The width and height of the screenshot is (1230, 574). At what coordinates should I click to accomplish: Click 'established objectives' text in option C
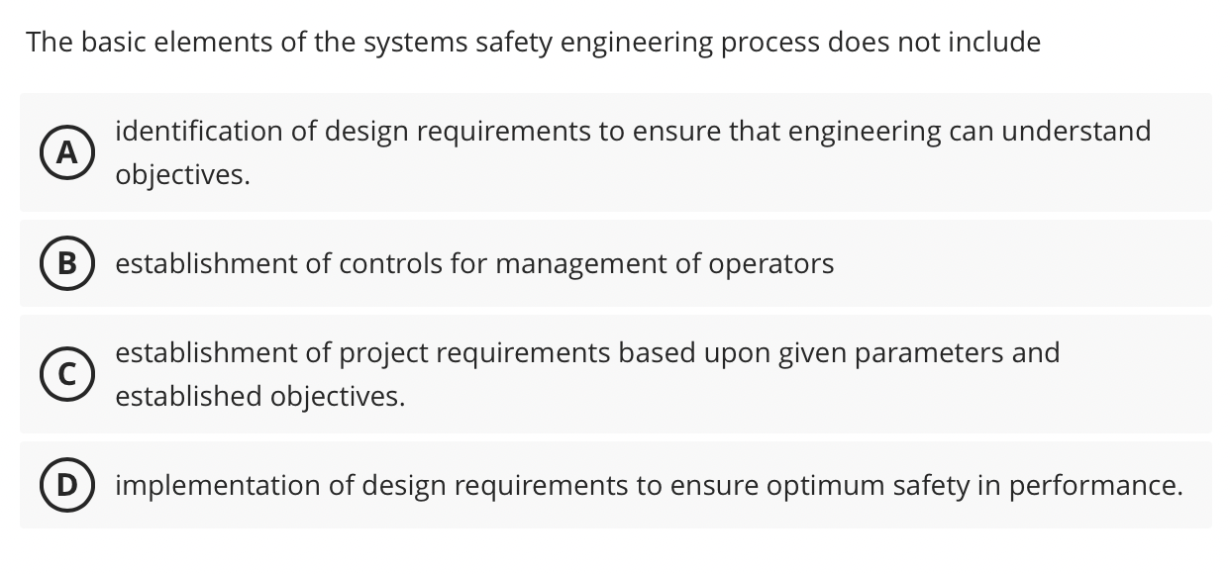[259, 397]
